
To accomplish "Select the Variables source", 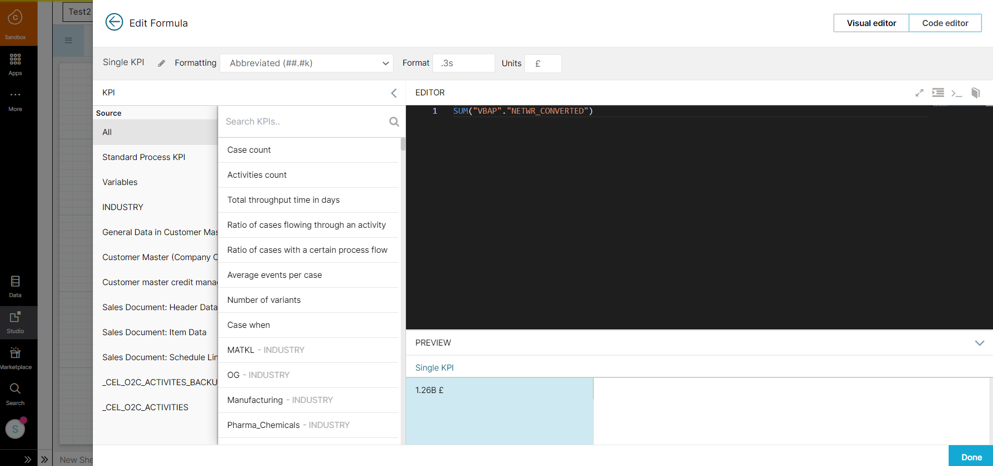I will 155,182.
